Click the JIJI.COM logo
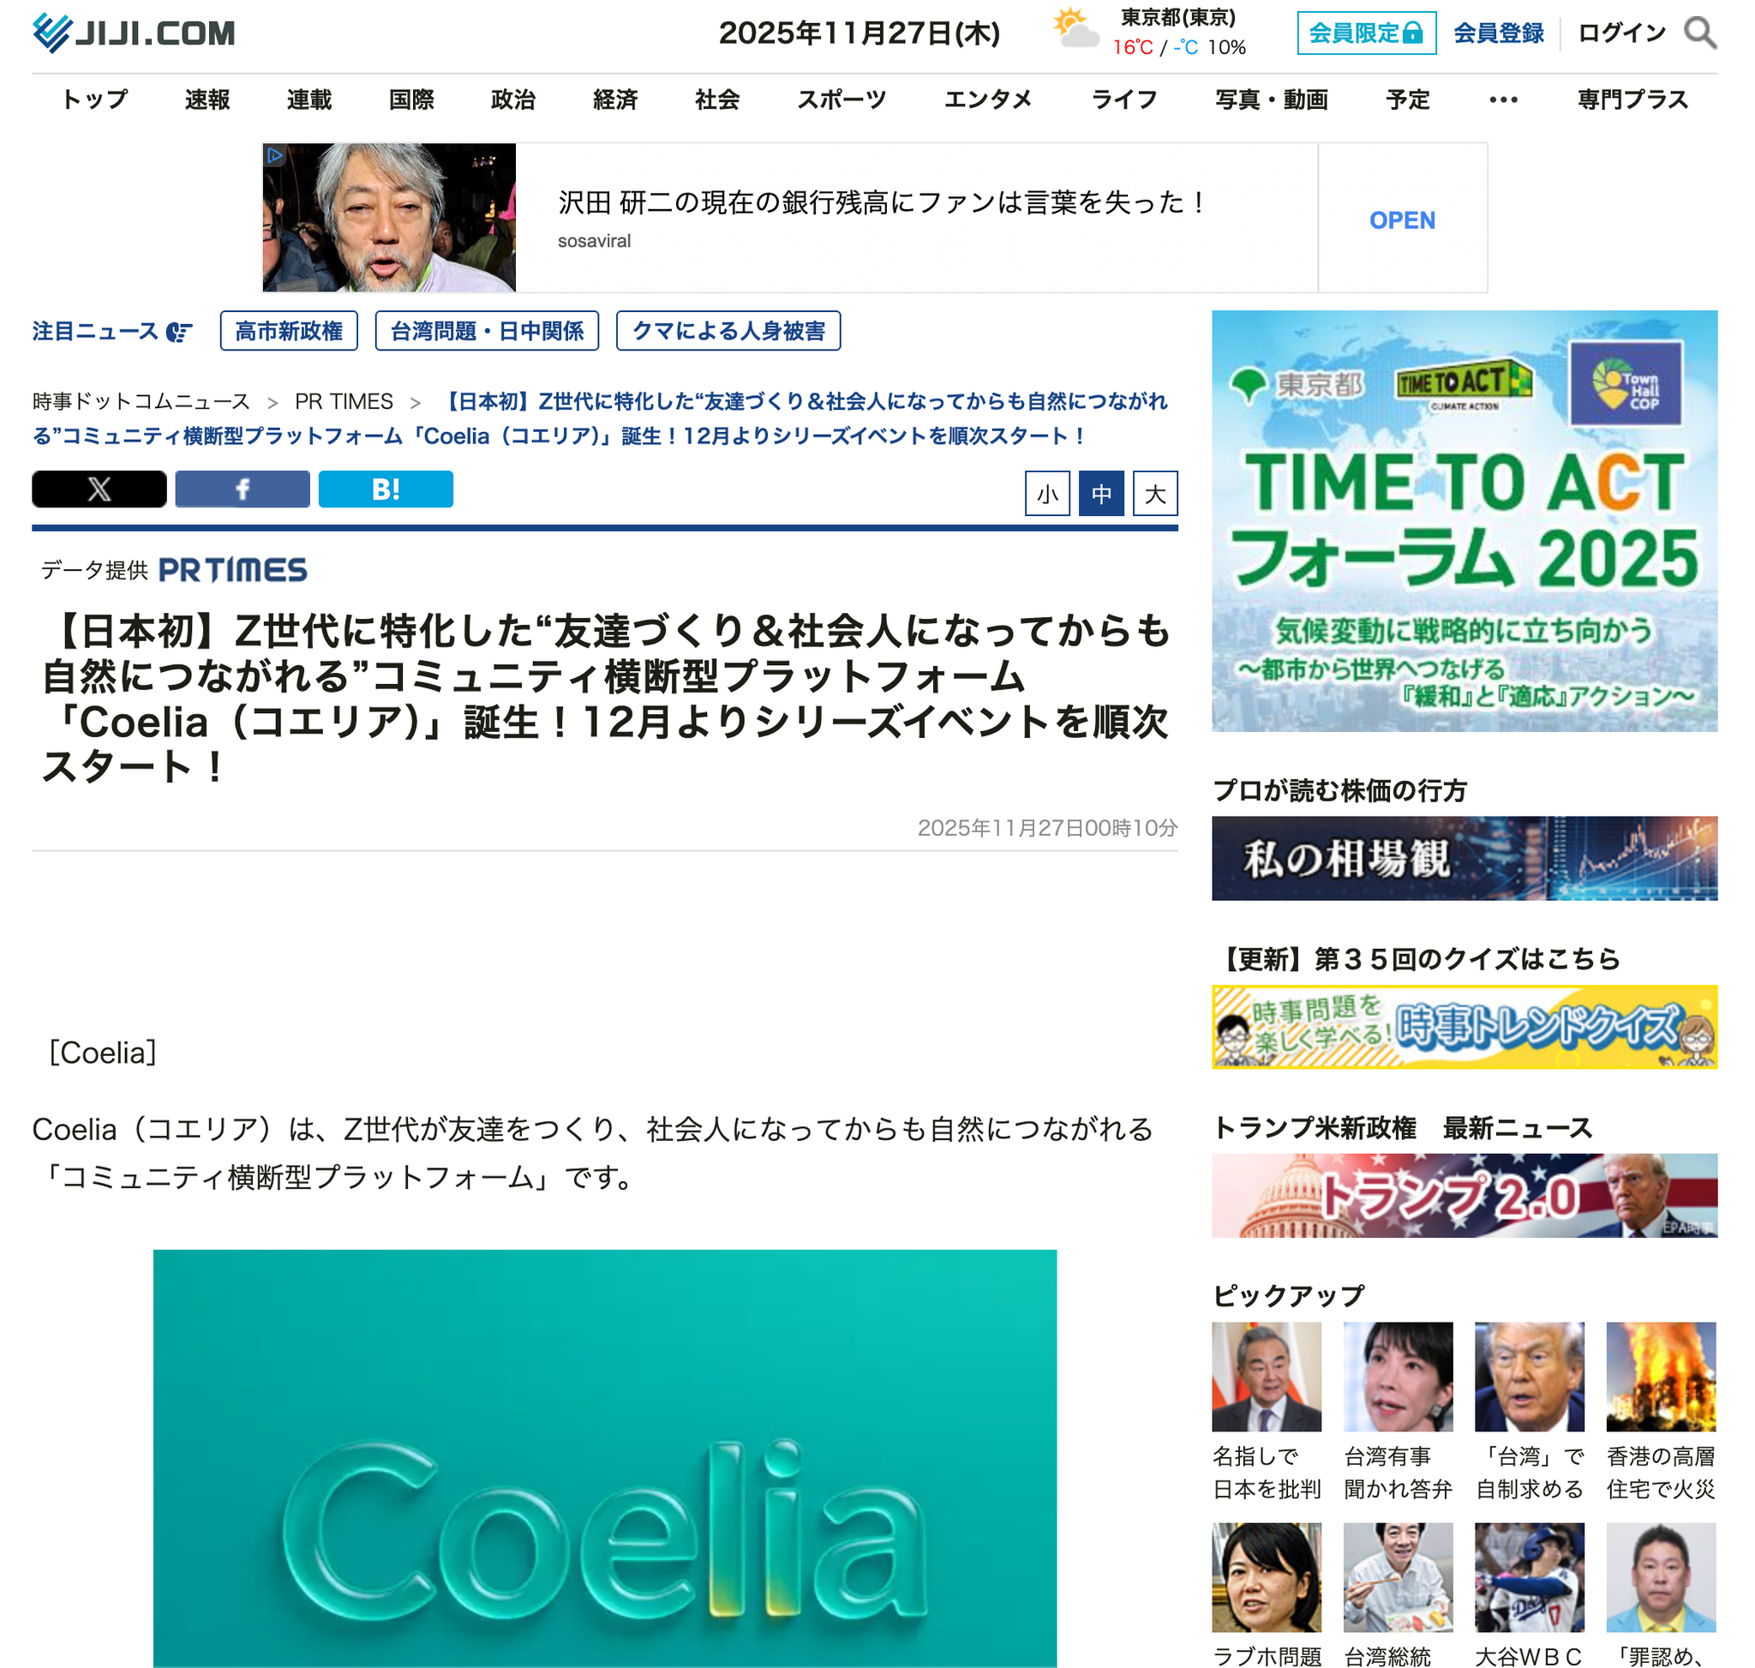Image resolution: width=1755 pixels, height=1668 pixels. (134, 33)
